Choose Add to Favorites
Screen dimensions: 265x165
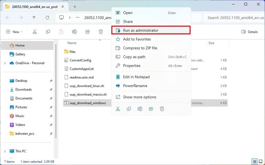click(x=151, y=39)
